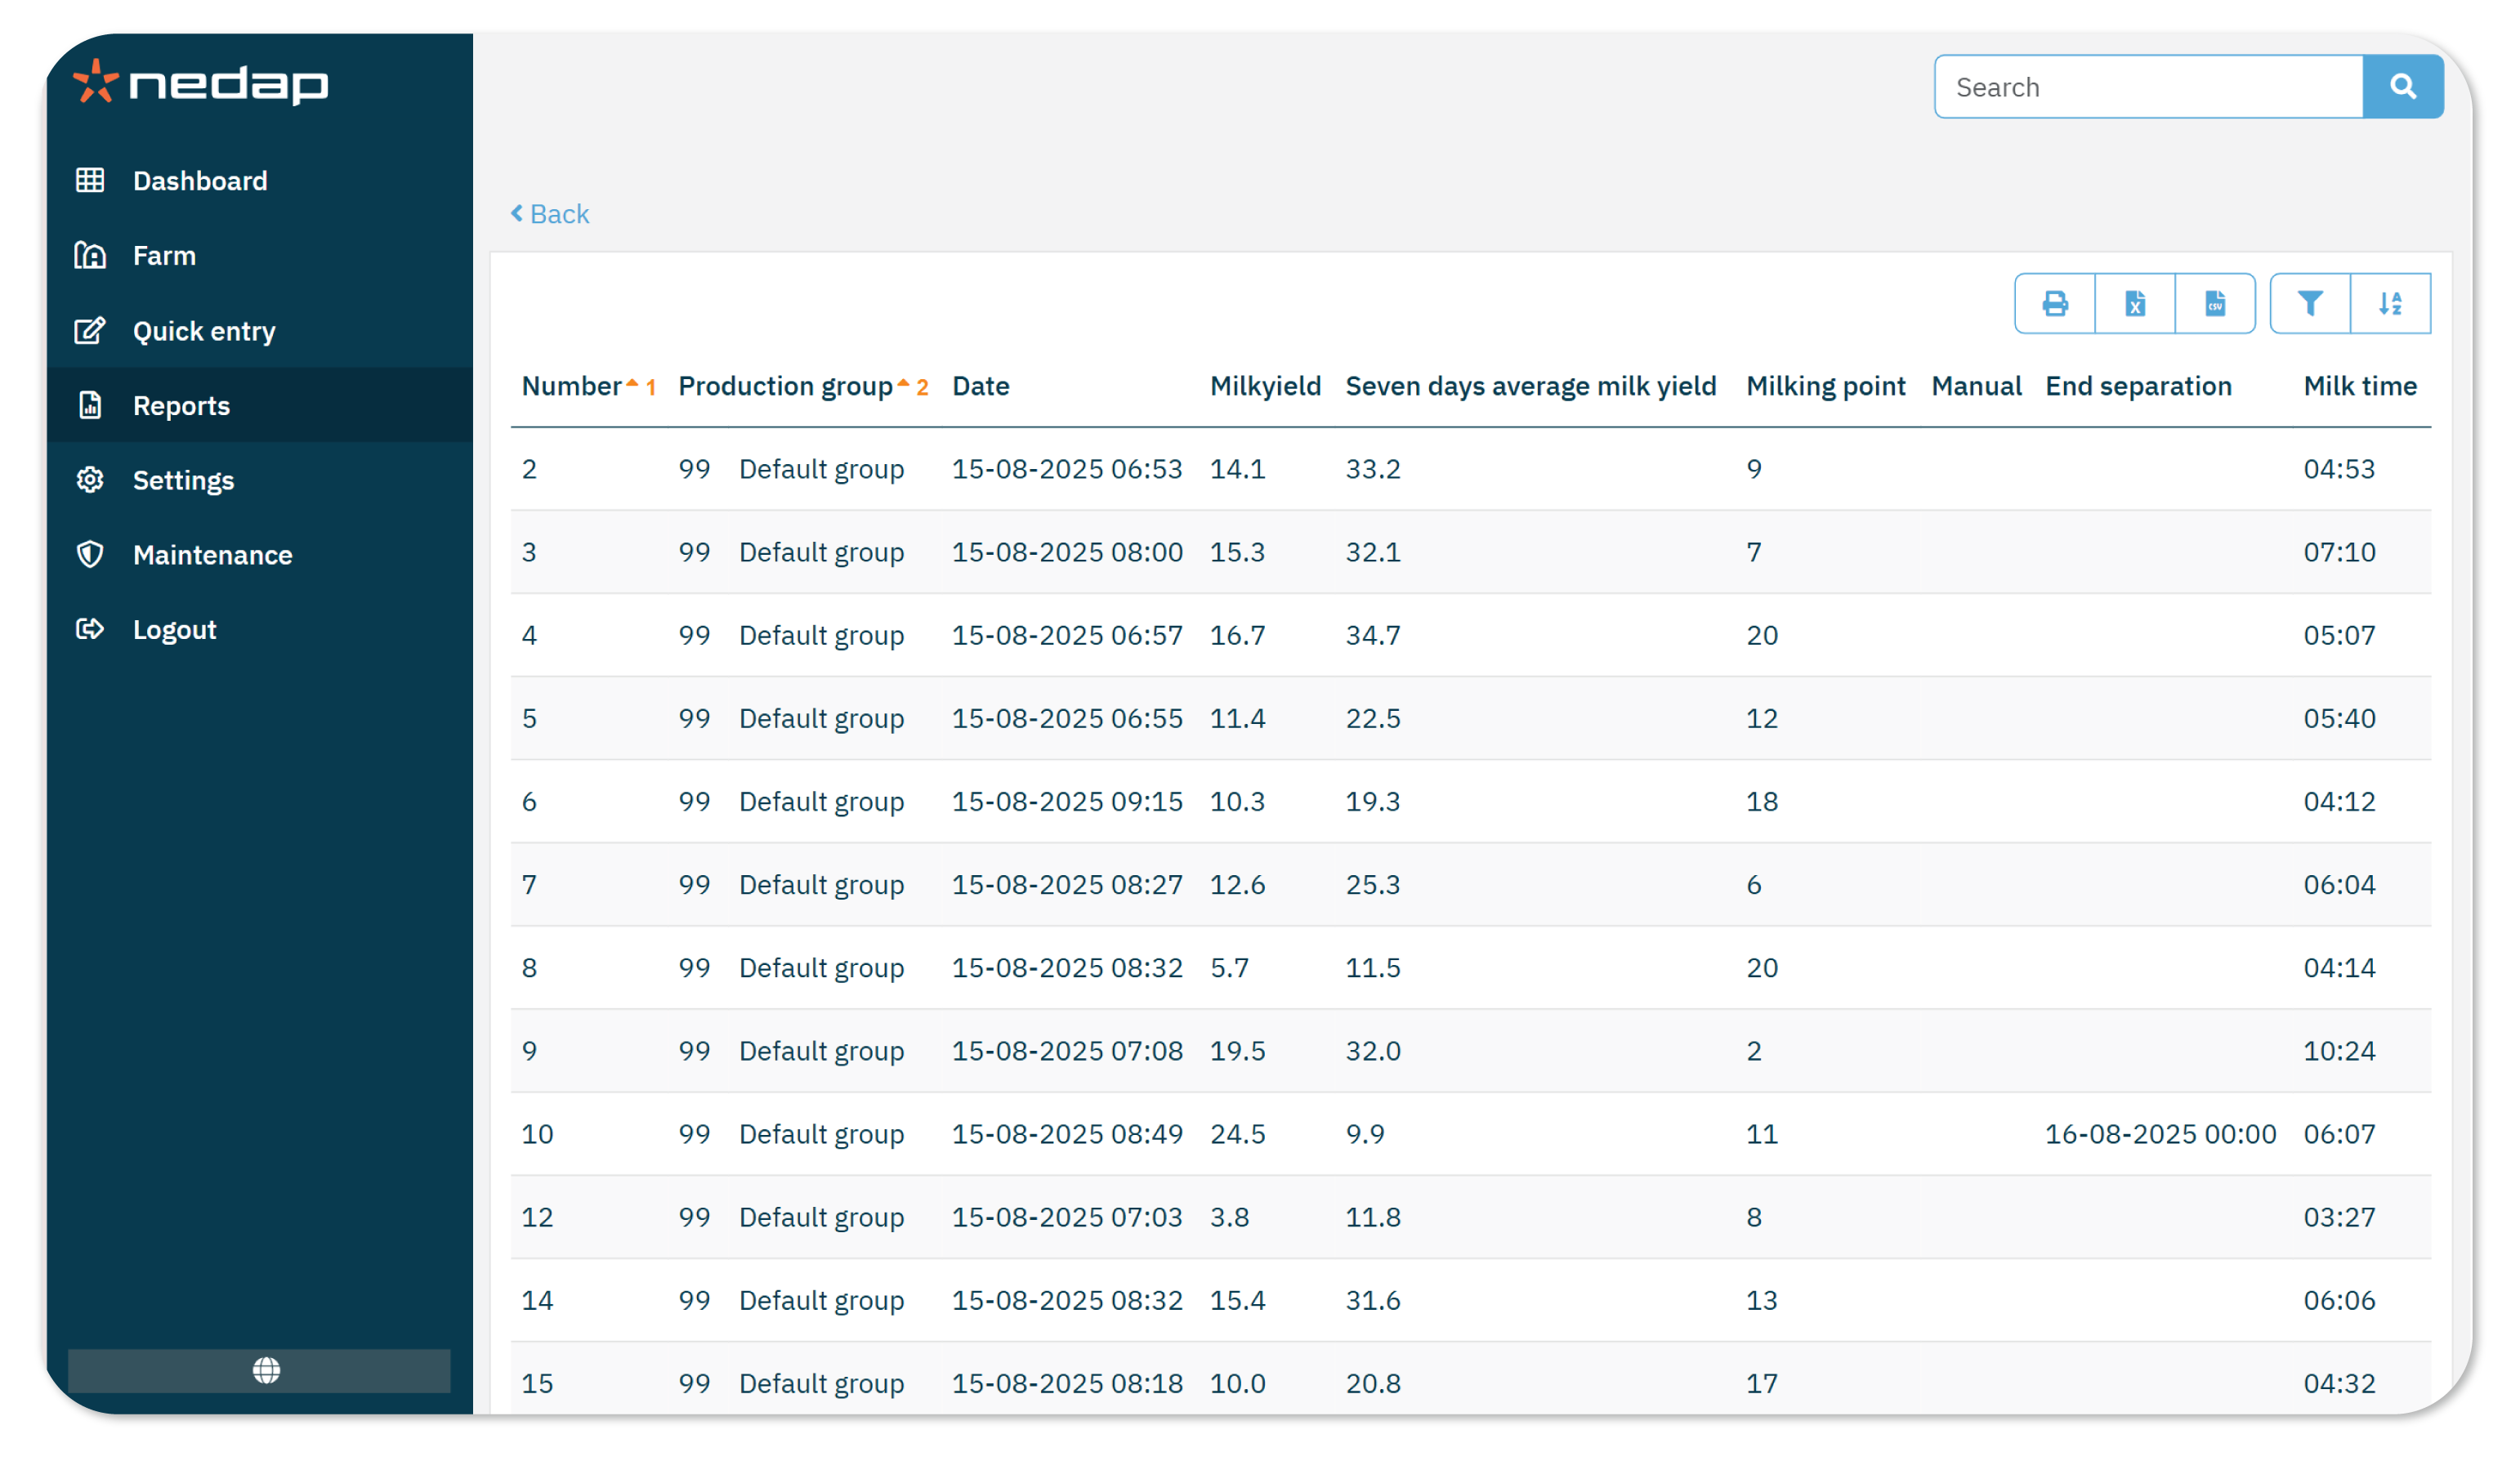Open Quick entry page
Image resolution: width=2520 pixels, height=1461 pixels.
coord(260,331)
